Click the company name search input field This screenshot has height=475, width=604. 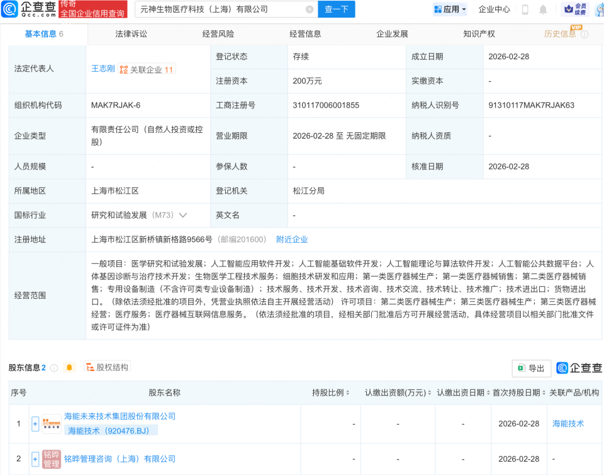pos(220,9)
